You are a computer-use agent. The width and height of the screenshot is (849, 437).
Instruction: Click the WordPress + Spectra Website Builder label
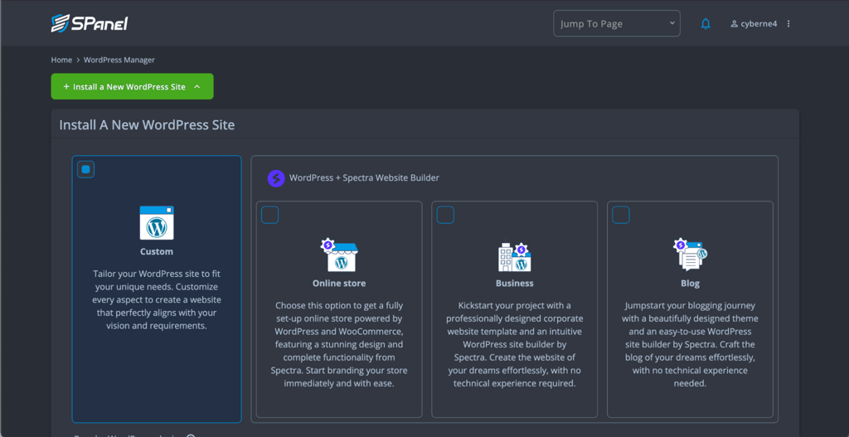[x=365, y=177]
